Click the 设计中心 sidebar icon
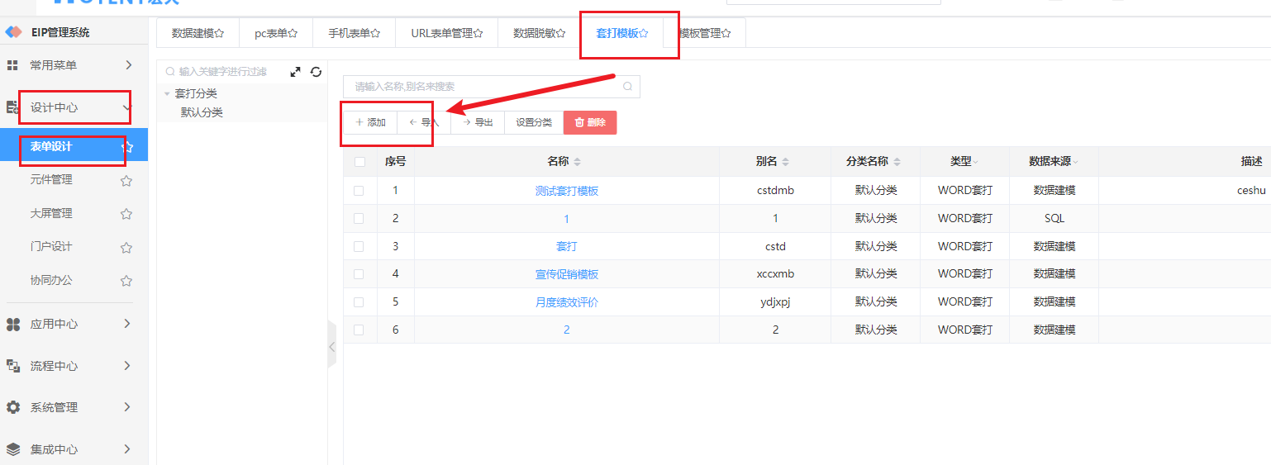This screenshot has height=465, width=1271. coord(12,107)
